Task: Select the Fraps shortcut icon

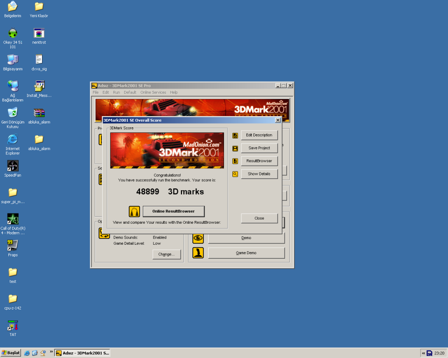Action: click(x=13, y=245)
